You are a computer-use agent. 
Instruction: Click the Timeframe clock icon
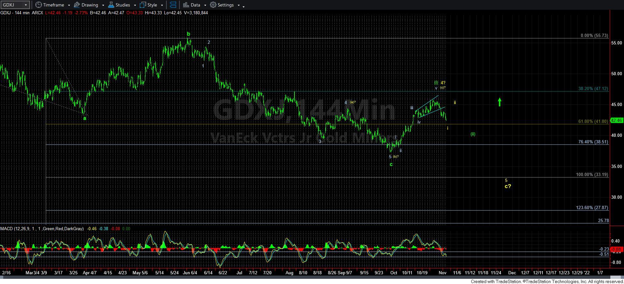click(38, 5)
